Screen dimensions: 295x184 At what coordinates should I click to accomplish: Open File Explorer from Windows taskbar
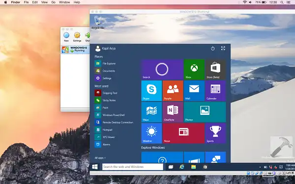[x=193, y=167]
